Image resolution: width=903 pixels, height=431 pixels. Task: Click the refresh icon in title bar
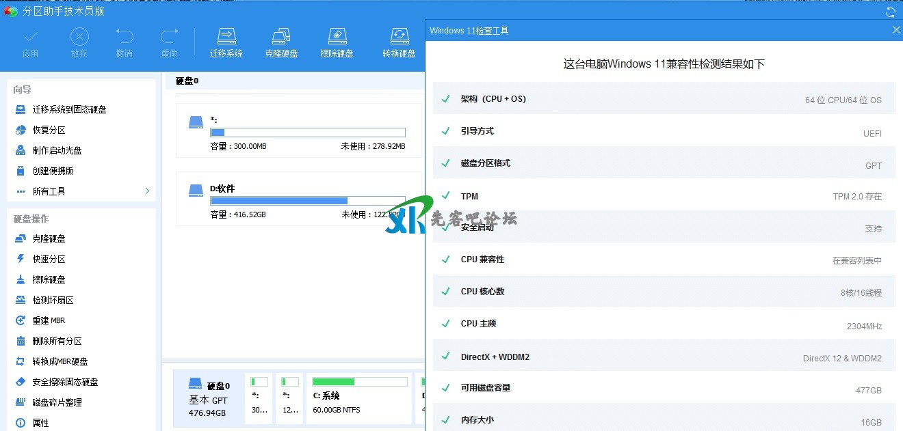click(890, 12)
